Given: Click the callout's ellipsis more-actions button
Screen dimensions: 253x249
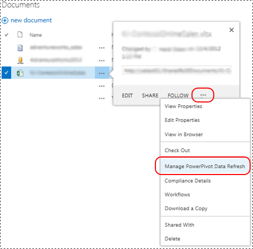Looking at the screenshot, I should (203, 95).
